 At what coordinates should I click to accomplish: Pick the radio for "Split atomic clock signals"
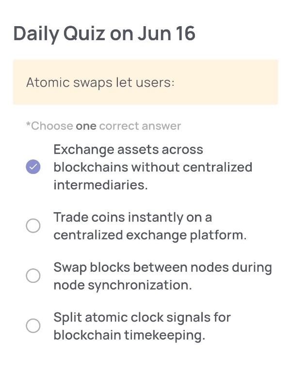coord(33,325)
